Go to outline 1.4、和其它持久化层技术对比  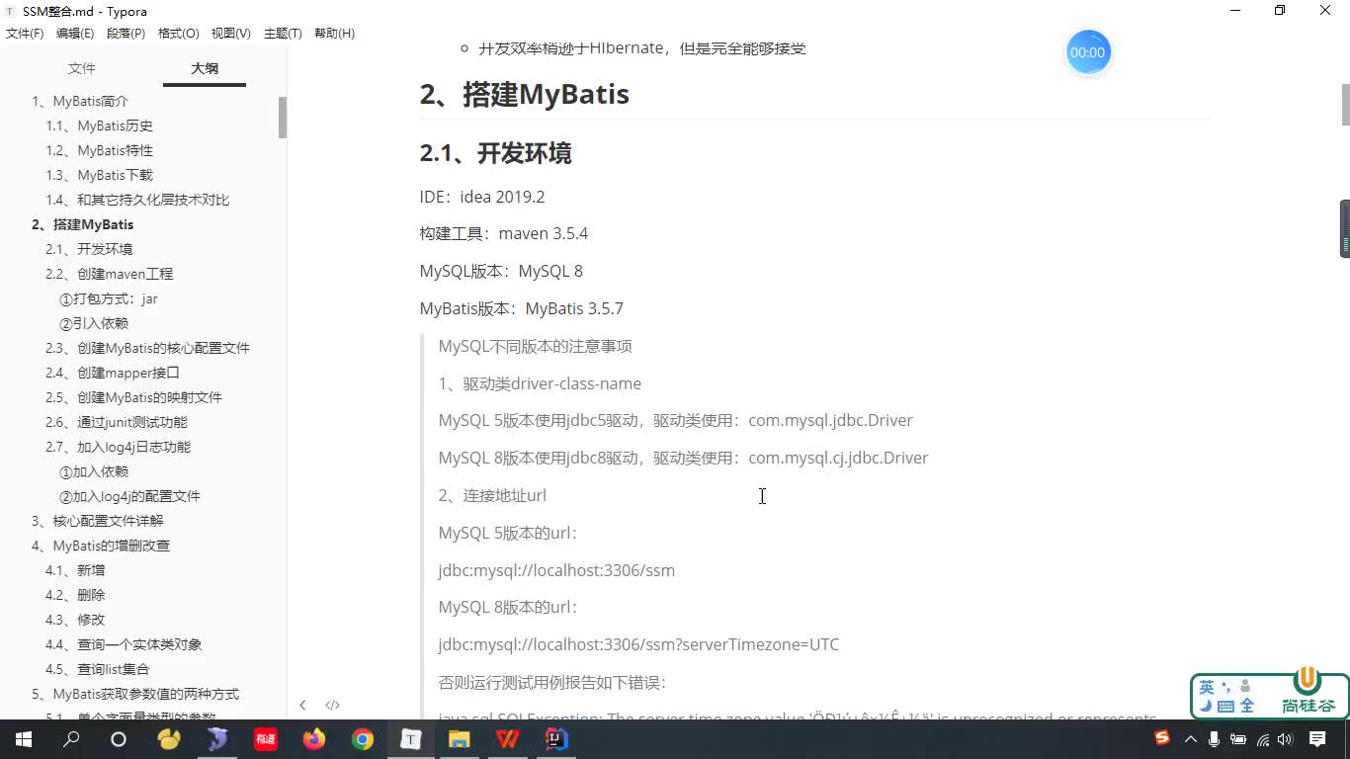[x=137, y=200]
